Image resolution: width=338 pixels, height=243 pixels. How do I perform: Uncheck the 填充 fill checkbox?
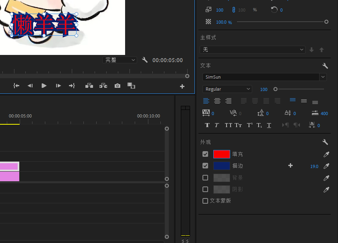(205, 154)
